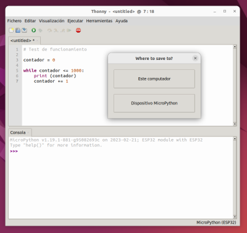This screenshot has height=233, width=247.
Task: Choose Este computador as save location
Action: click(x=154, y=78)
